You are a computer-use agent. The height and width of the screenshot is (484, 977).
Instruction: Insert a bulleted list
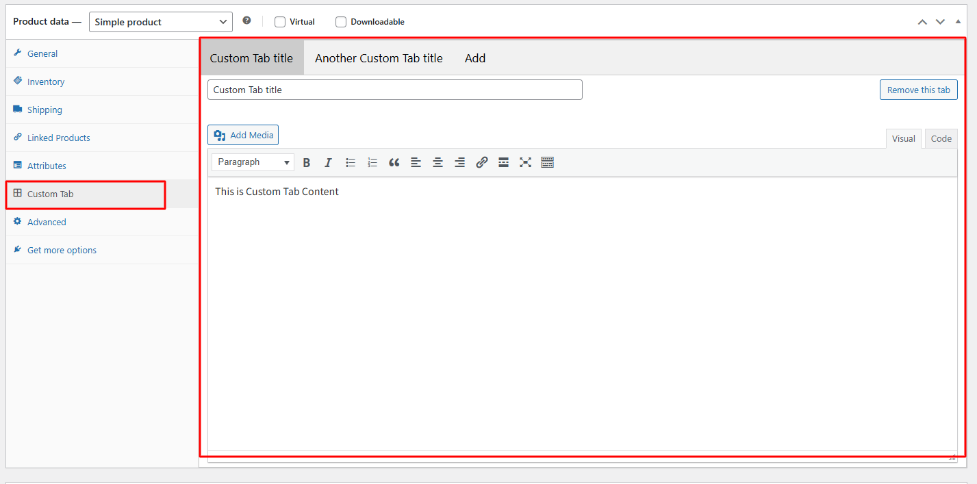tap(351, 162)
